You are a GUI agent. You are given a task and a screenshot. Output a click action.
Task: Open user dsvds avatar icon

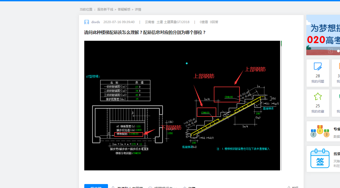coord(87,22)
